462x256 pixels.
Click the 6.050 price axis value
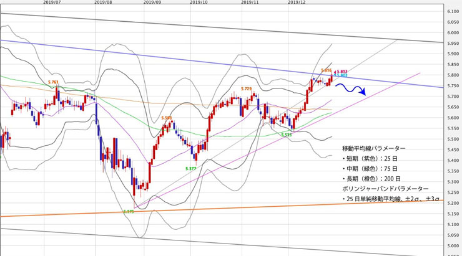click(453, 22)
